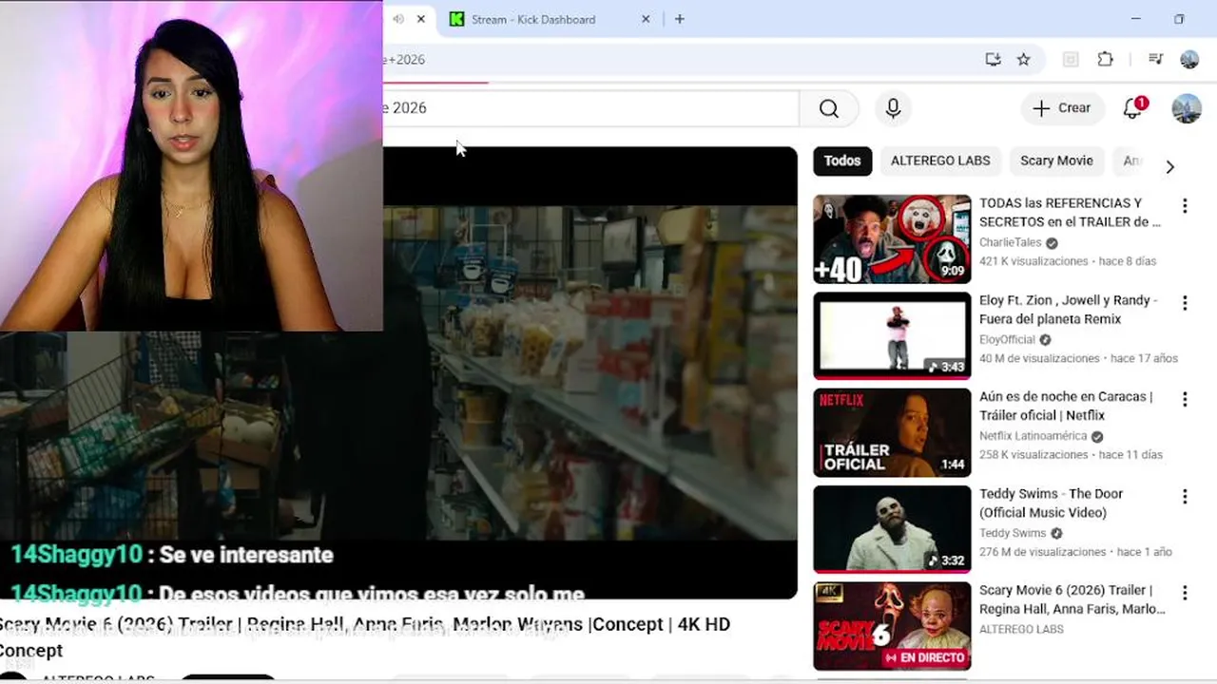The image size is (1217, 684).
Task: Click the Scary Movie 6 main video title
Action: click(x=365, y=637)
